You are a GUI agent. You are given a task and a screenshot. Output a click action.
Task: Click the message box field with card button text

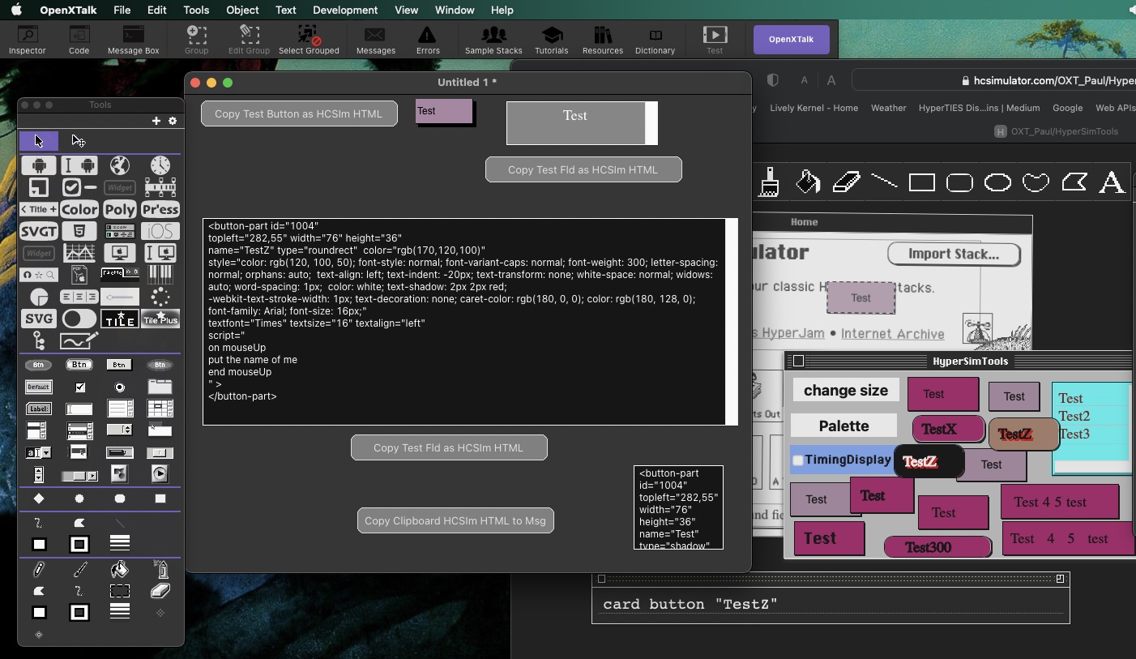831,604
